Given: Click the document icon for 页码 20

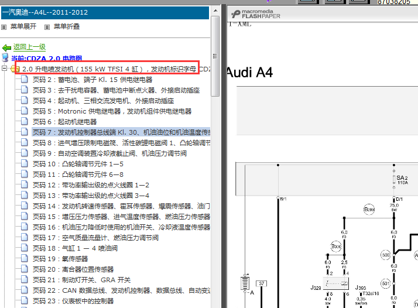Looking at the screenshot, I should pos(24,269).
